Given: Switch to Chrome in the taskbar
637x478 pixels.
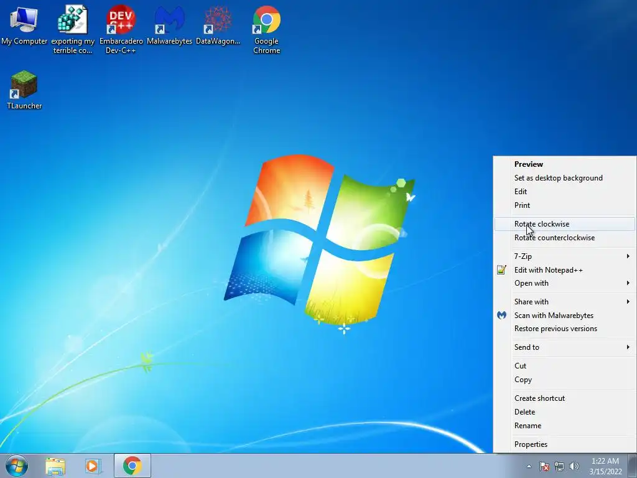Looking at the screenshot, I should pyautogui.click(x=133, y=466).
